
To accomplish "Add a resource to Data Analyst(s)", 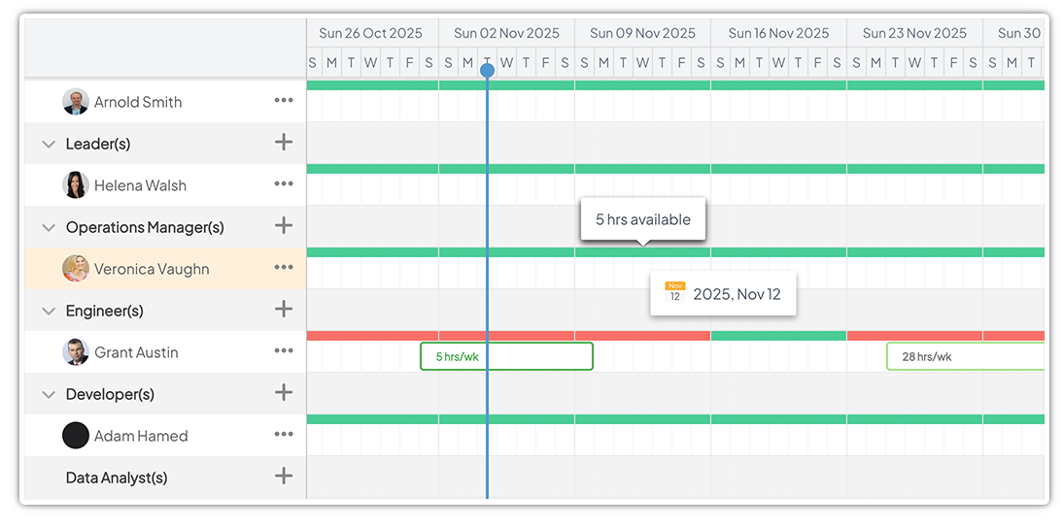I will click(283, 477).
